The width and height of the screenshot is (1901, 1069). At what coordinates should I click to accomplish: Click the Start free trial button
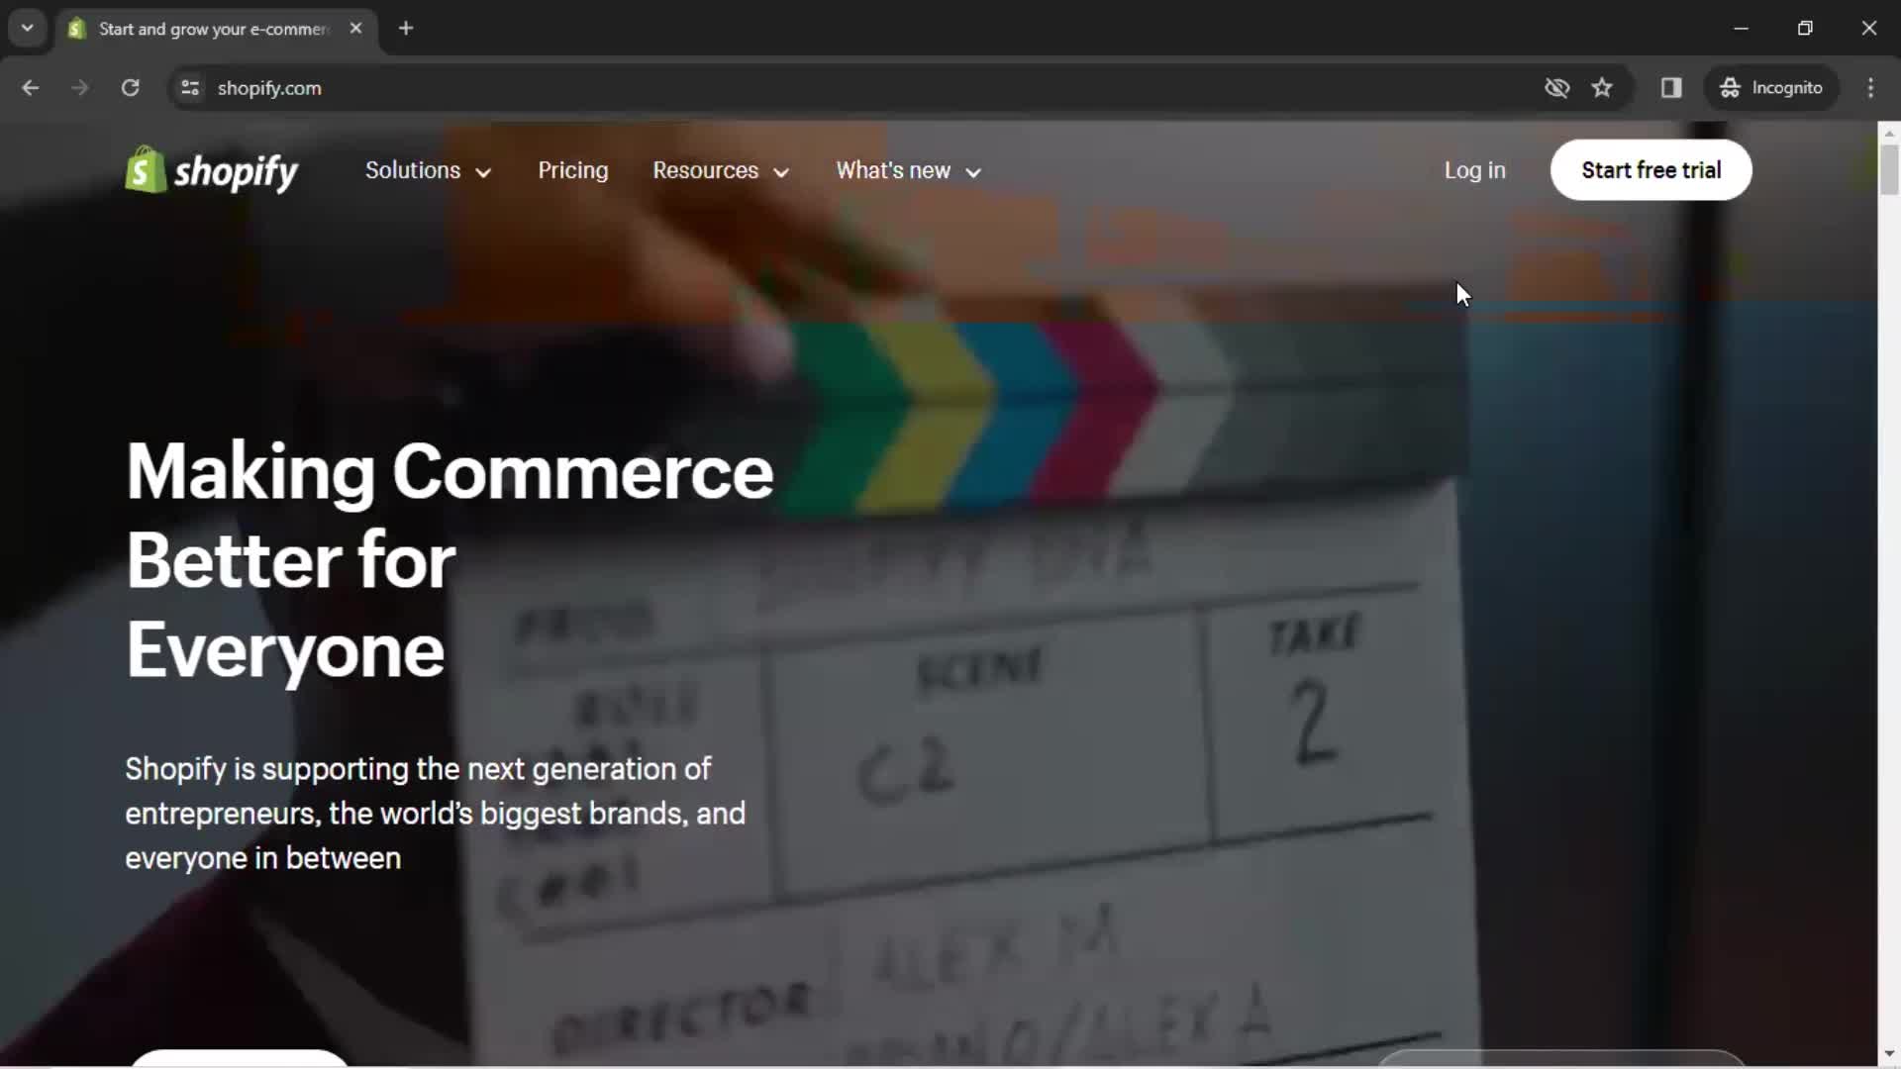[x=1651, y=169]
